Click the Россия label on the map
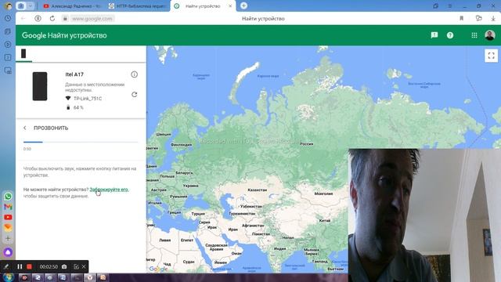 (x=306, y=144)
